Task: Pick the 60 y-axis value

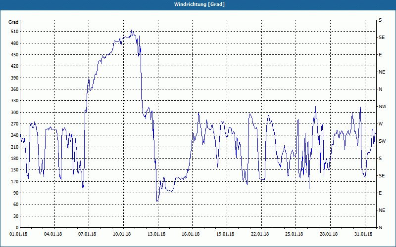Action: (x=16, y=205)
